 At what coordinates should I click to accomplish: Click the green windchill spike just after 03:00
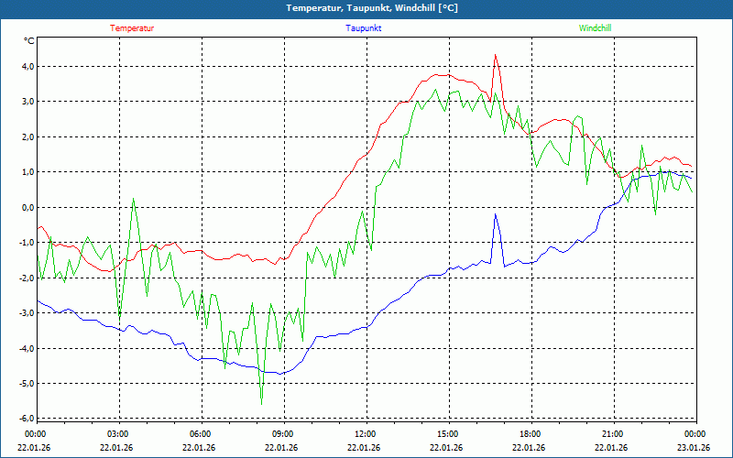point(133,199)
